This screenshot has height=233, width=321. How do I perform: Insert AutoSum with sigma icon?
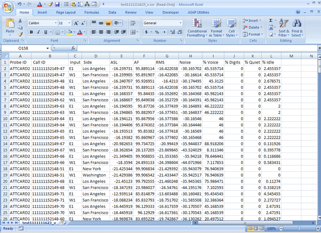click(x=271, y=20)
